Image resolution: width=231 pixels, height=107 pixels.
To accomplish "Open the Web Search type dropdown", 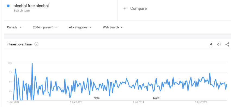I will tap(113, 27).
